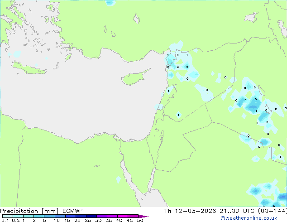287x222 pixels.
Task: Open the weatheronline.co.uk copyright link
Action: [x=249, y=218]
